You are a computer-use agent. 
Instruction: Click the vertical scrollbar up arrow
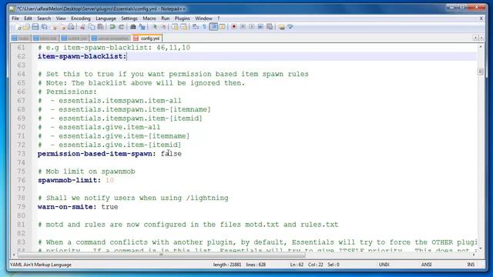coord(480,46)
